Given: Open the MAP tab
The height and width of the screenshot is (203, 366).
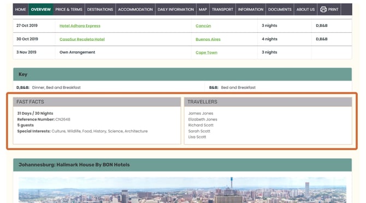Looking at the screenshot, I should (x=203, y=9).
